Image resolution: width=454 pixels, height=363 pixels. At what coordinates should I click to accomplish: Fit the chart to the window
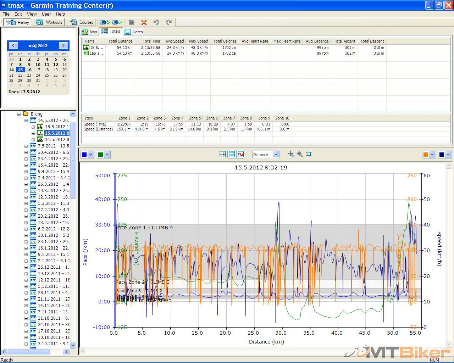point(309,154)
